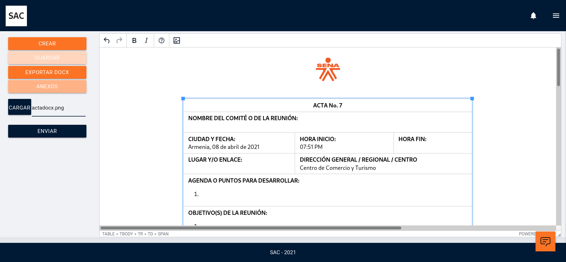Toggle italic formatting

pos(146,40)
